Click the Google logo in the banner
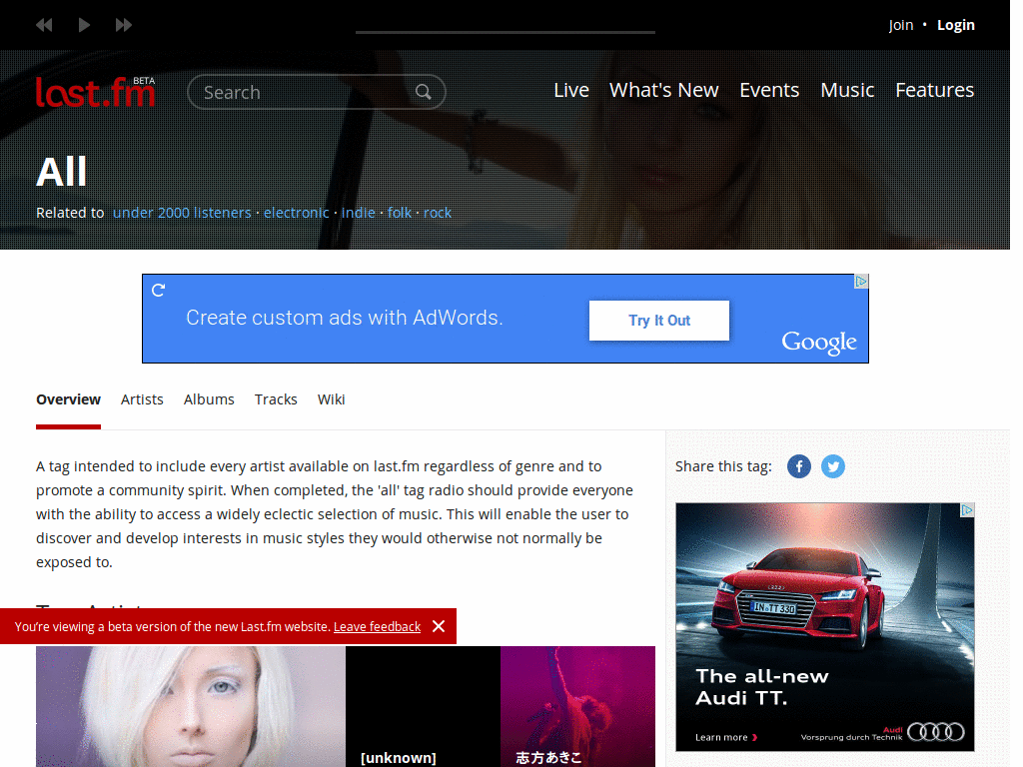The image size is (1023, 767). pos(819,342)
